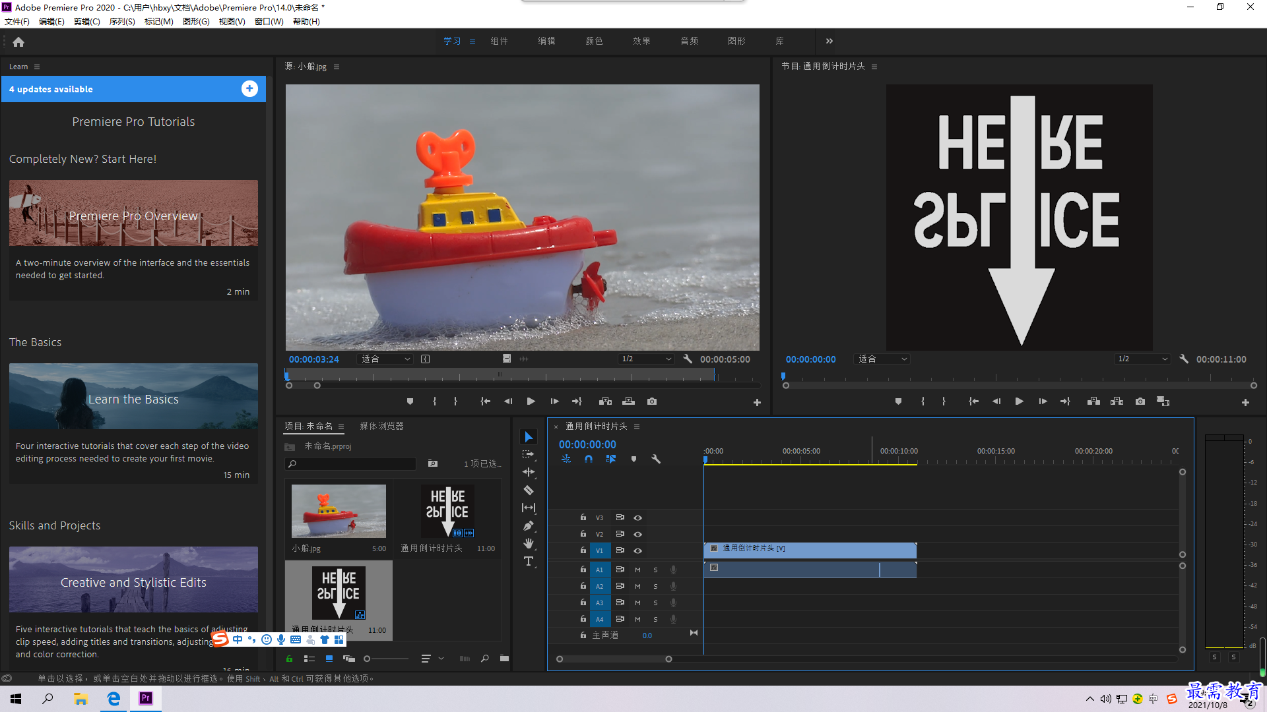Open 媒体浏览器 tab

(x=381, y=427)
